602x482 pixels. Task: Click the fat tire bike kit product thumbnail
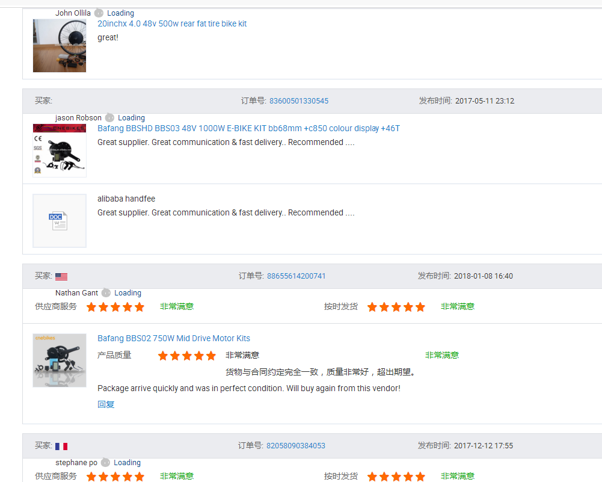coord(60,46)
